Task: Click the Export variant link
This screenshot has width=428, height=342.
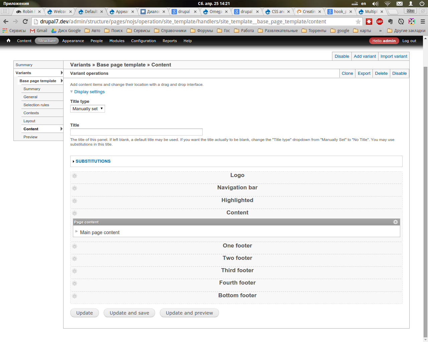Action: click(364, 73)
